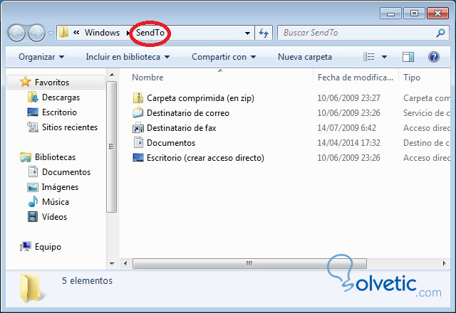Click the Documentos library icon in sidebar
The height and width of the screenshot is (313, 456).
(33, 171)
